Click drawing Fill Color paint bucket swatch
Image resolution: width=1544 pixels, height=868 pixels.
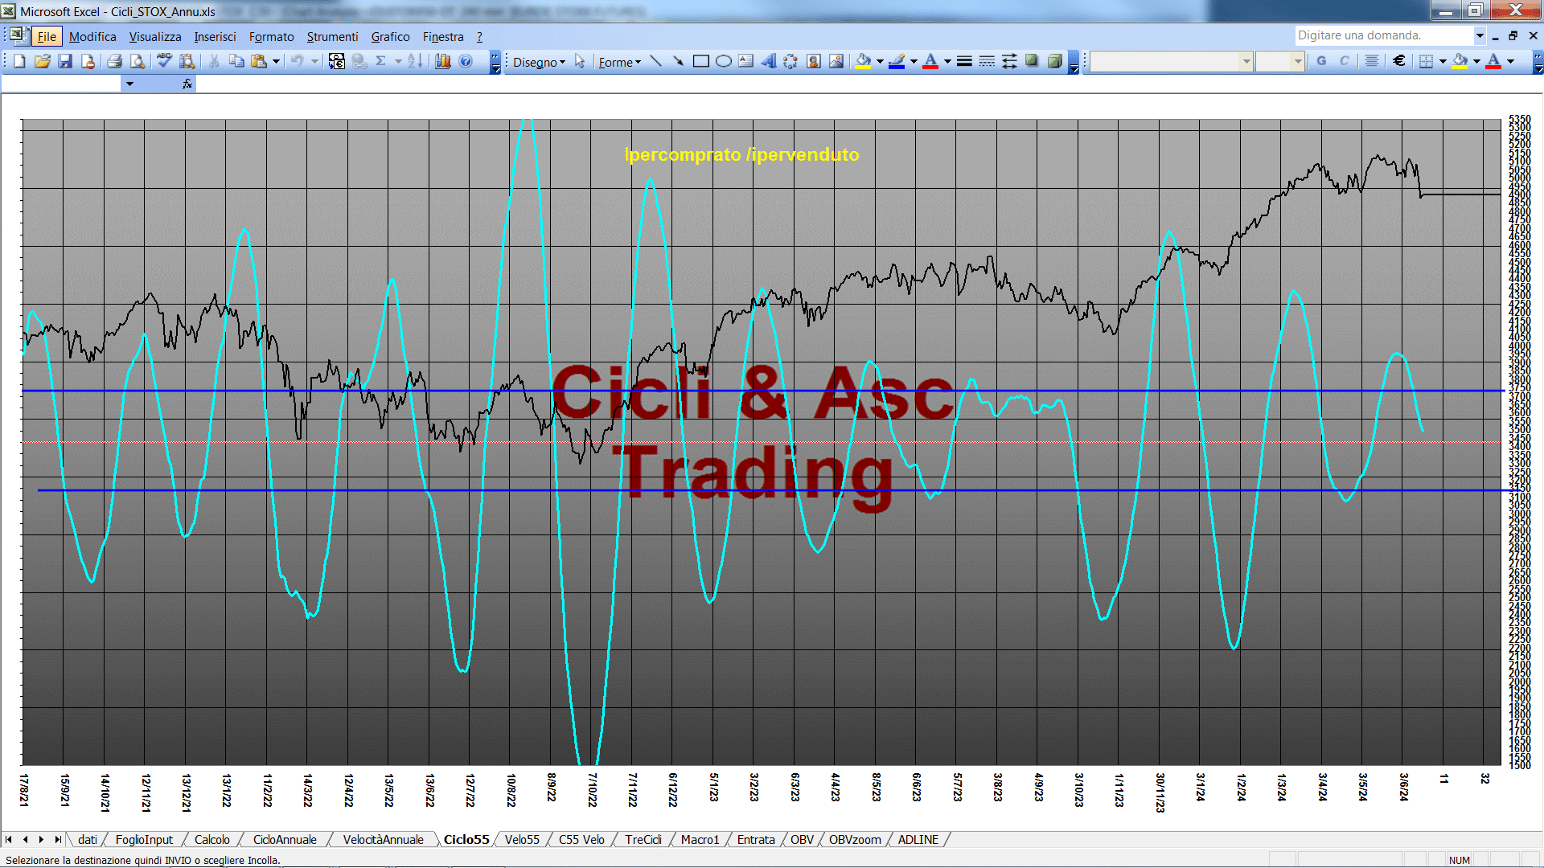pos(864,61)
